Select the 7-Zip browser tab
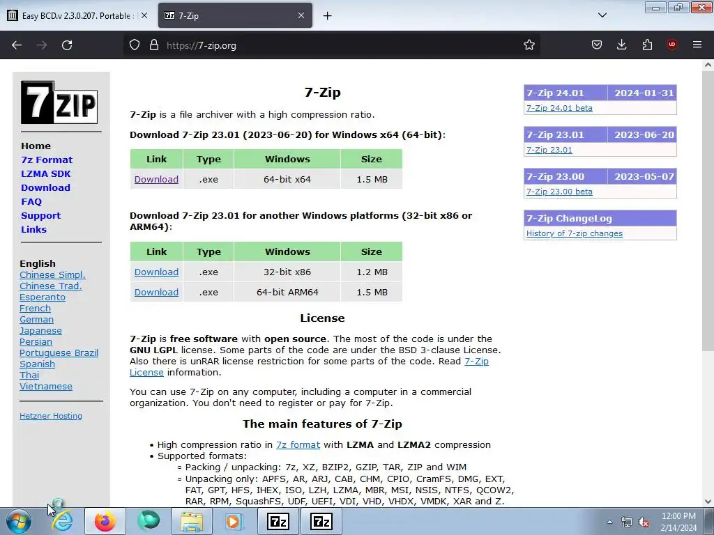This screenshot has width=714, height=535. (235, 15)
